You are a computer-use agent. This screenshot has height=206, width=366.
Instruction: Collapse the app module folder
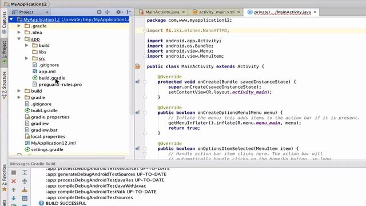pos(19,39)
